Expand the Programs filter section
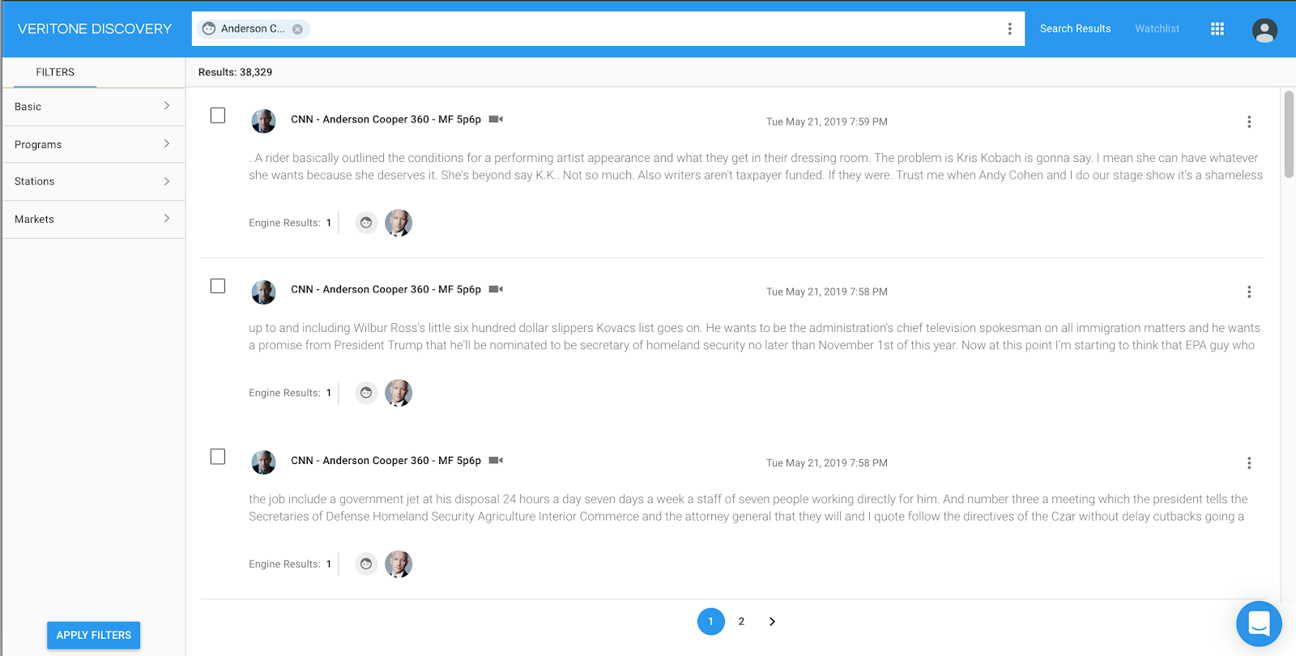This screenshot has height=656, width=1296. click(93, 144)
